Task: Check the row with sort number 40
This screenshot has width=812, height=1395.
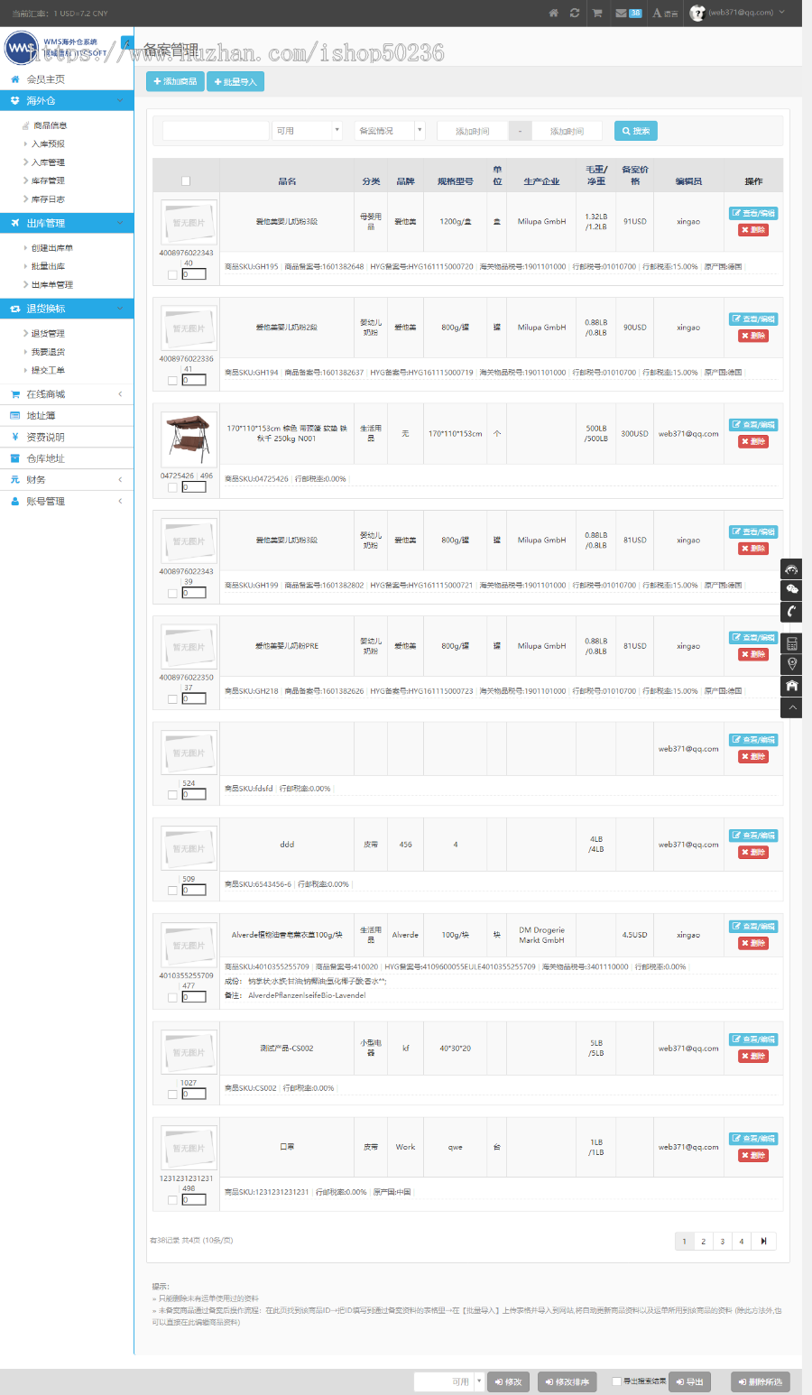Action: click(172, 274)
